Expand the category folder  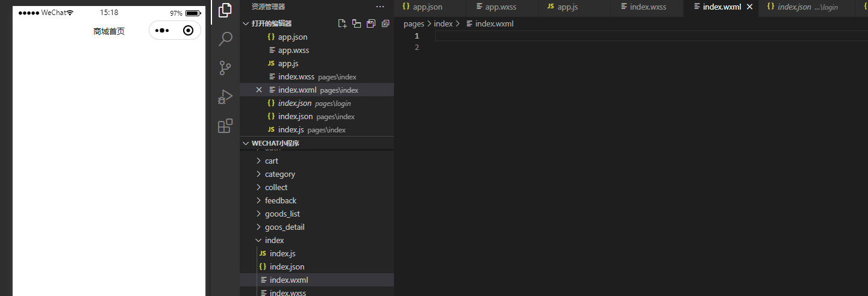(317, 174)
